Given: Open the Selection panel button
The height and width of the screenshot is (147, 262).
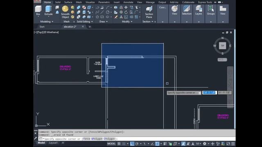Looking at the screenshot, I should click(x=187, y=10).
